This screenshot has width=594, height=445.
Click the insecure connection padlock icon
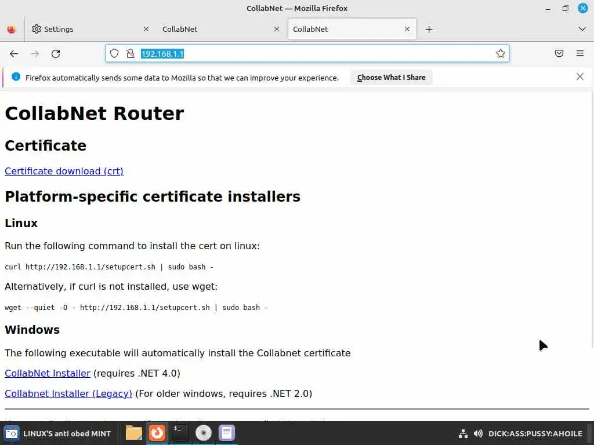click(131, 54)
